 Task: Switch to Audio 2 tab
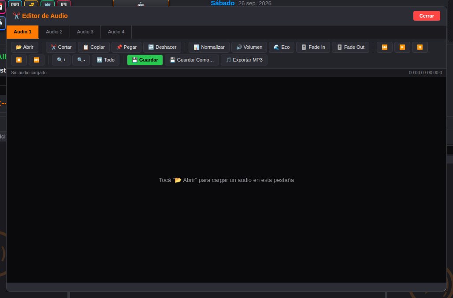coord(54,32)
